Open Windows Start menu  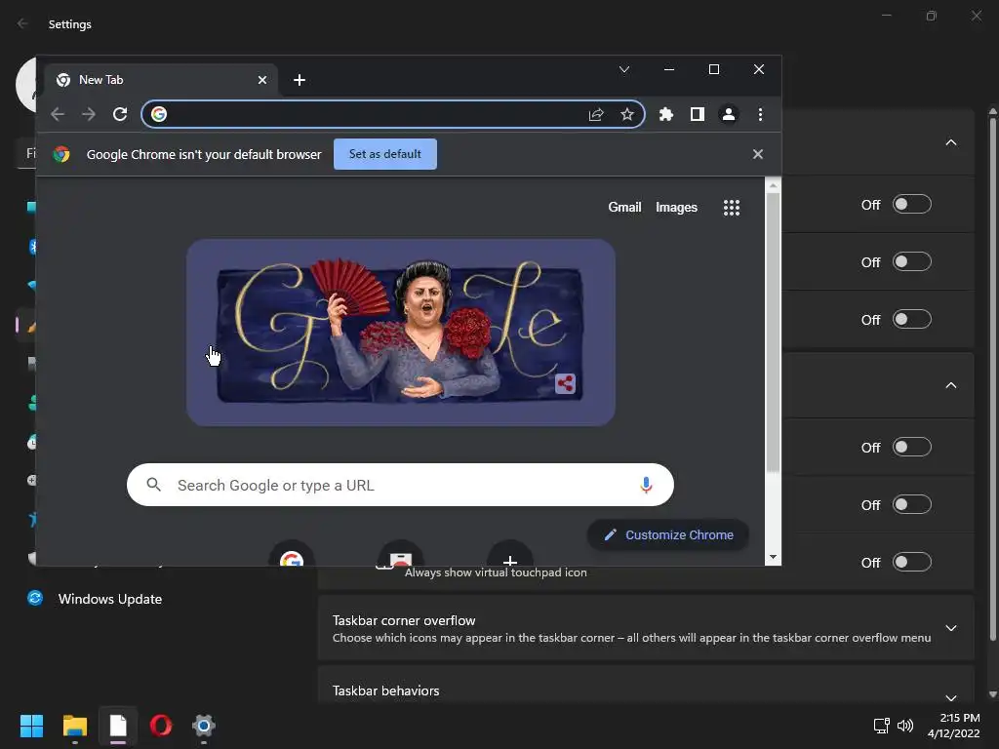(31, 726)
